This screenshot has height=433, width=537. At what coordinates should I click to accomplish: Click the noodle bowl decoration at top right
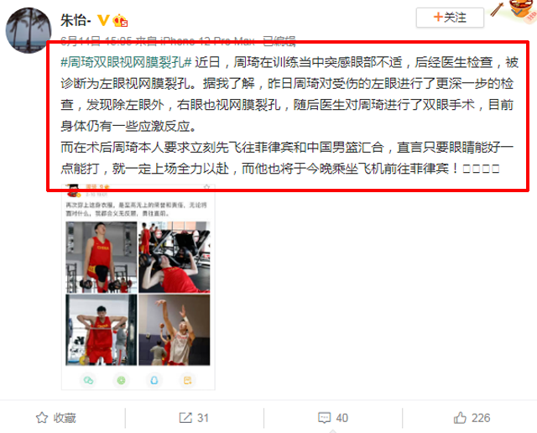522,10
